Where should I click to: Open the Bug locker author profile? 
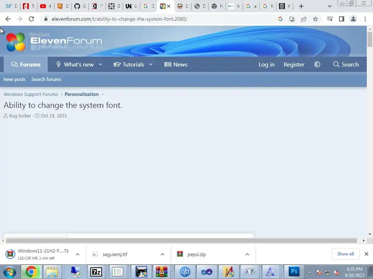pyautogui.click(x=20, y=116)
